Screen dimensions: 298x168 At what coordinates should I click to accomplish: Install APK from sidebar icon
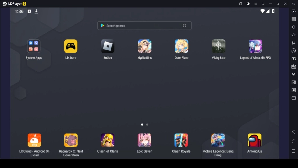293,66
